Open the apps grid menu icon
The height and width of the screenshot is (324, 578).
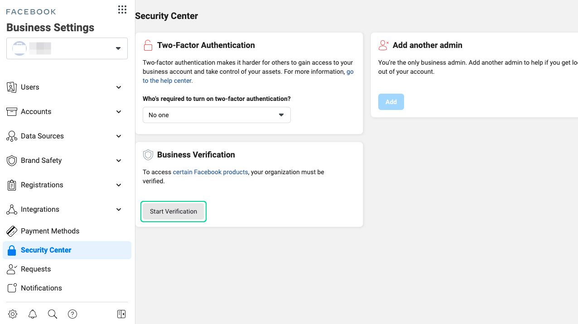[122, 10]
